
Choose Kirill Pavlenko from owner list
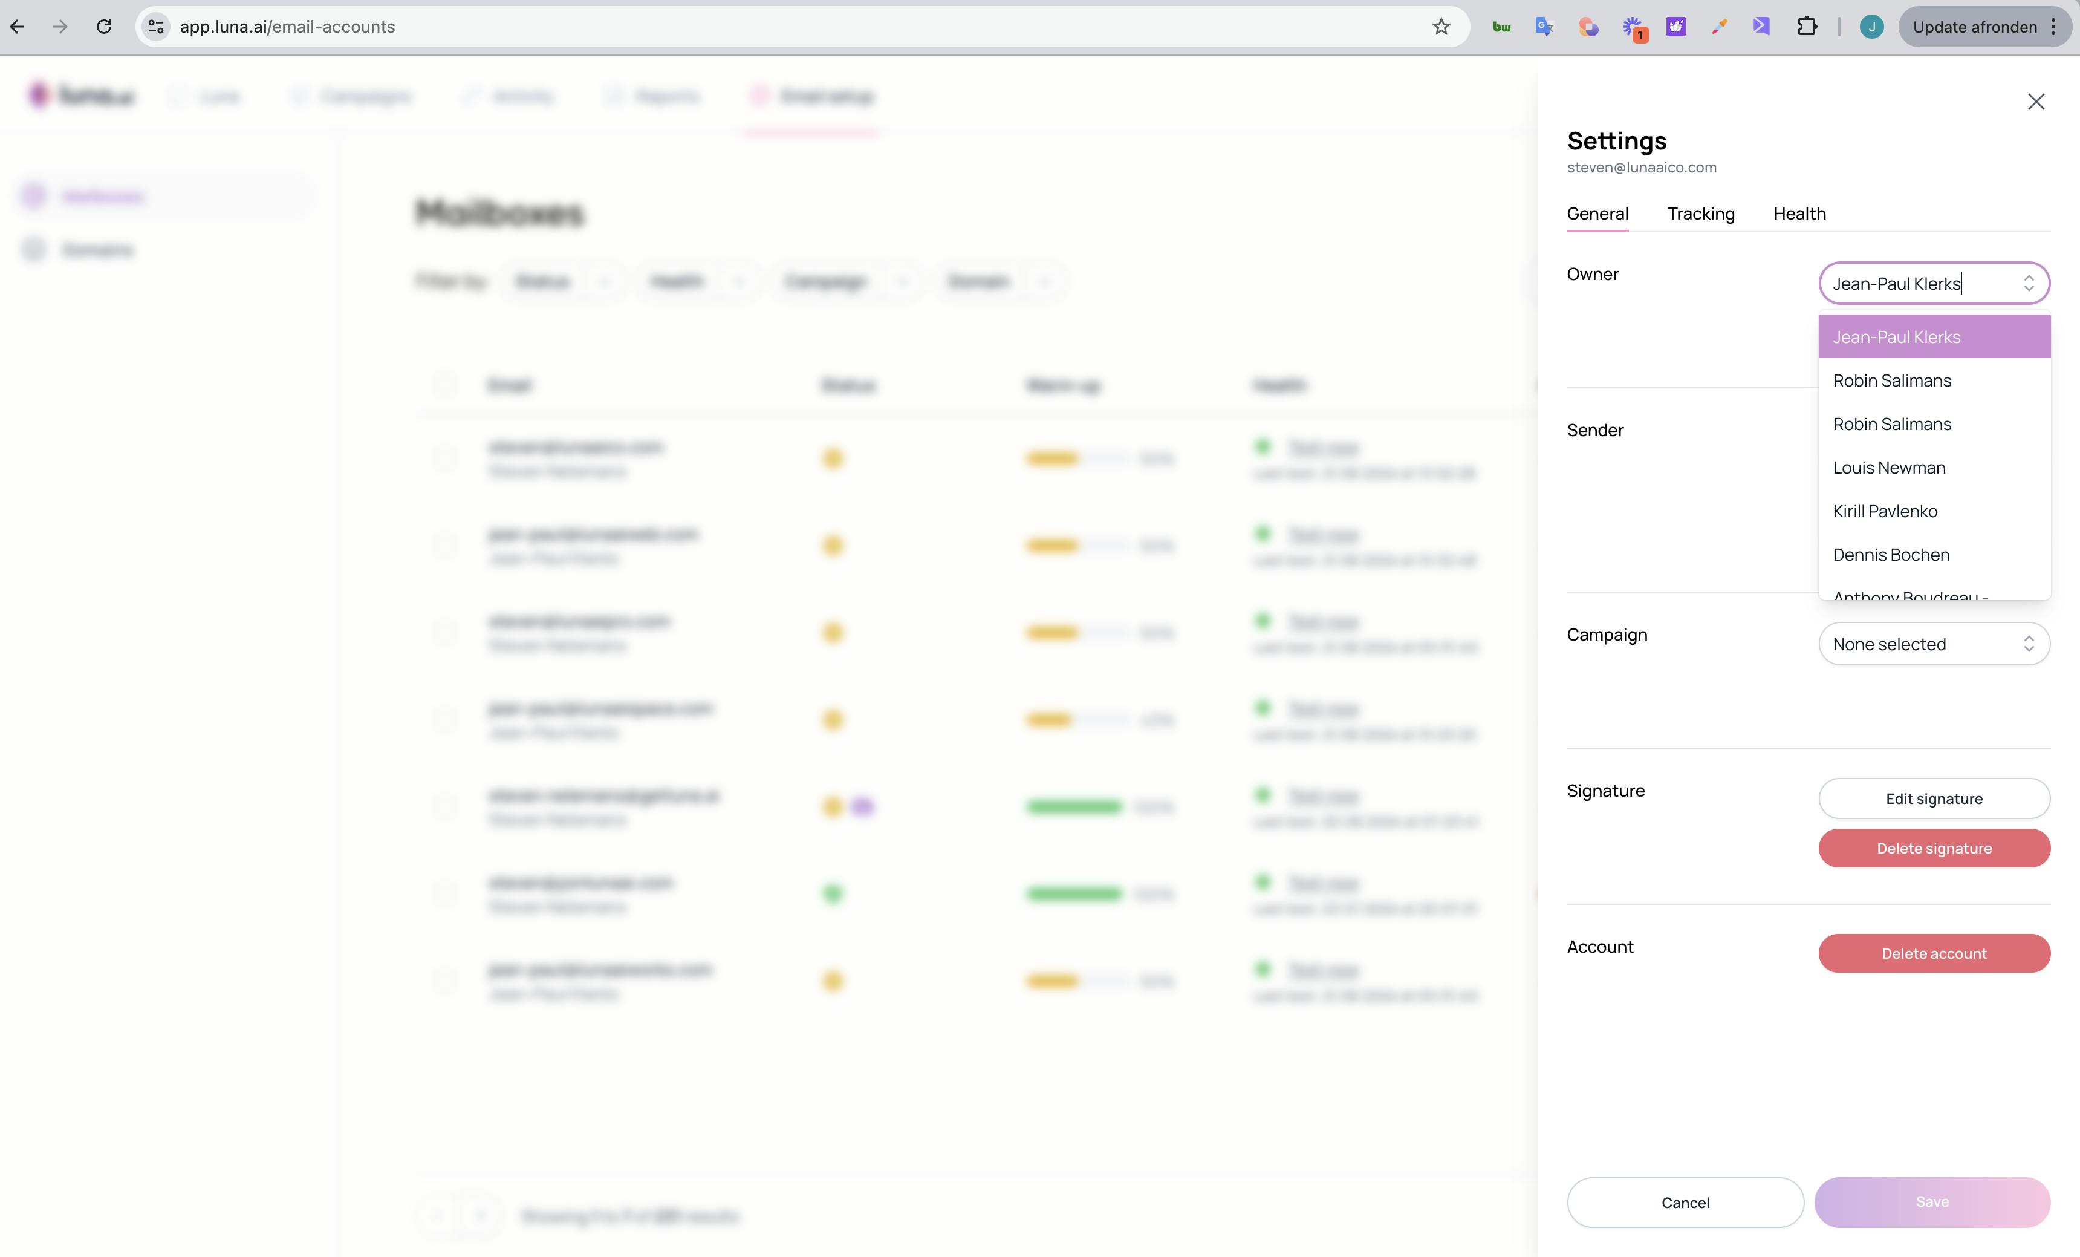point(1884,511)
